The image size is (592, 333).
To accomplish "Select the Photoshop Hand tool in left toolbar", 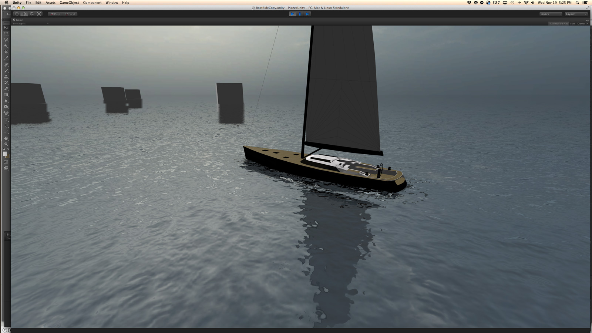I will pyautogui.click(x=6, y=138).
